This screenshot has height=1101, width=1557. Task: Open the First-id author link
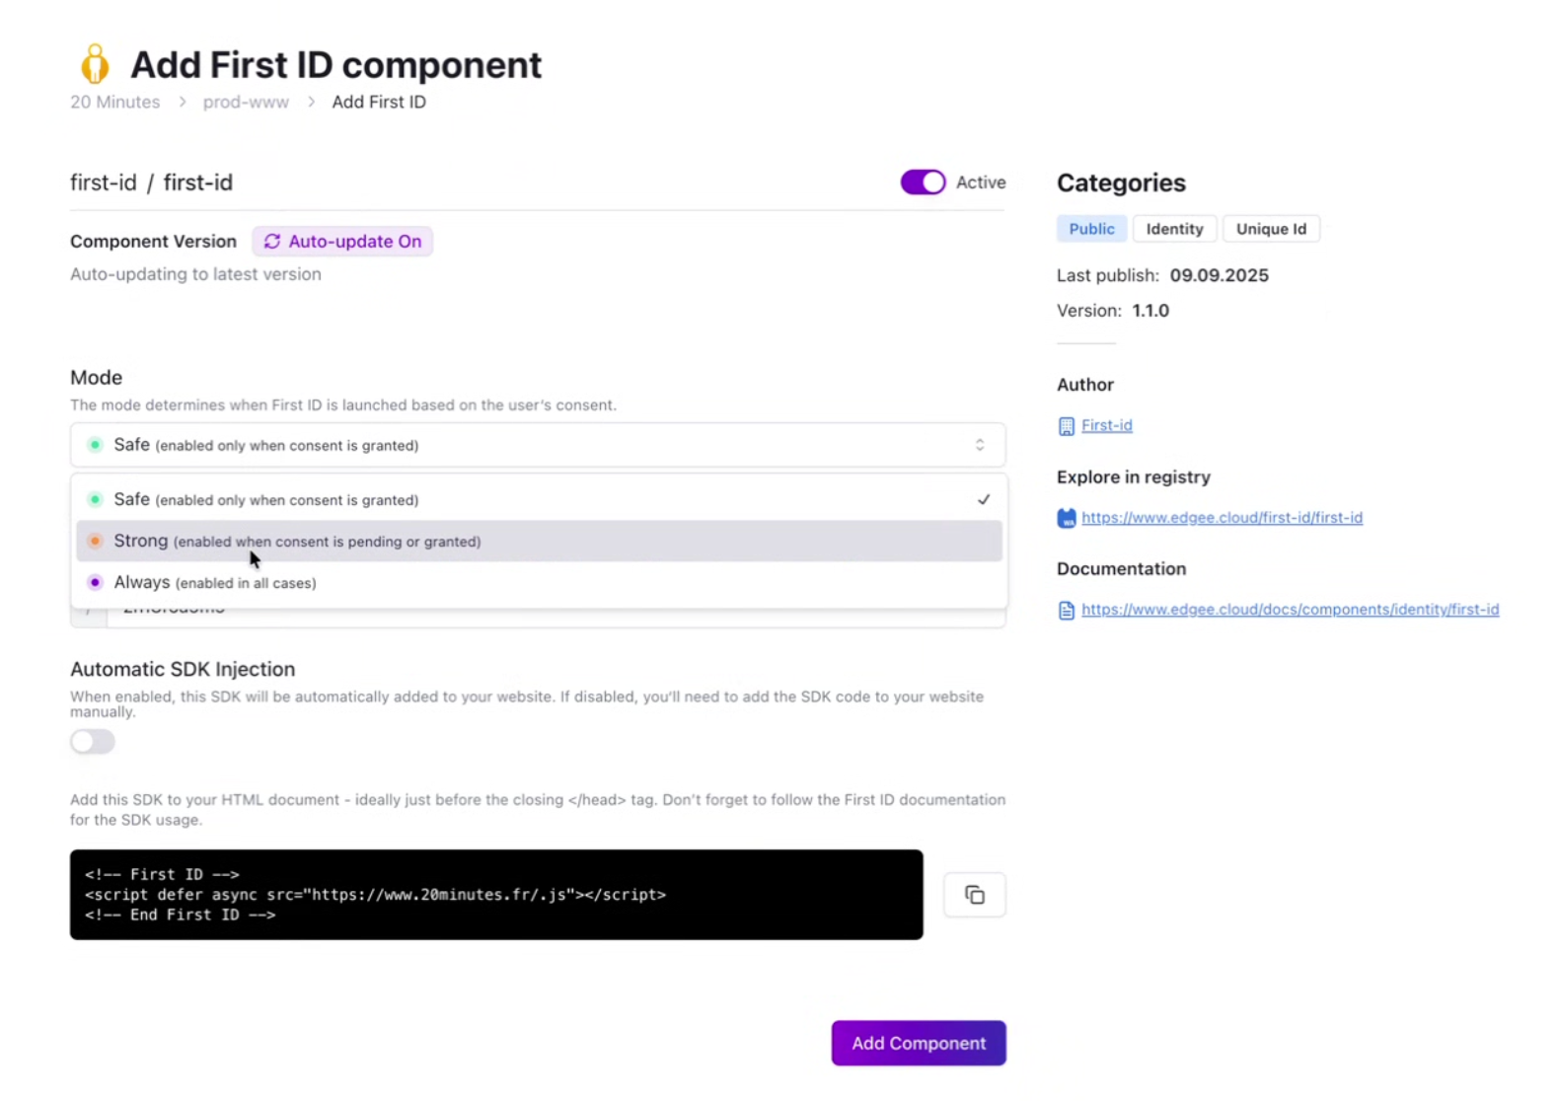(1106, 425)
